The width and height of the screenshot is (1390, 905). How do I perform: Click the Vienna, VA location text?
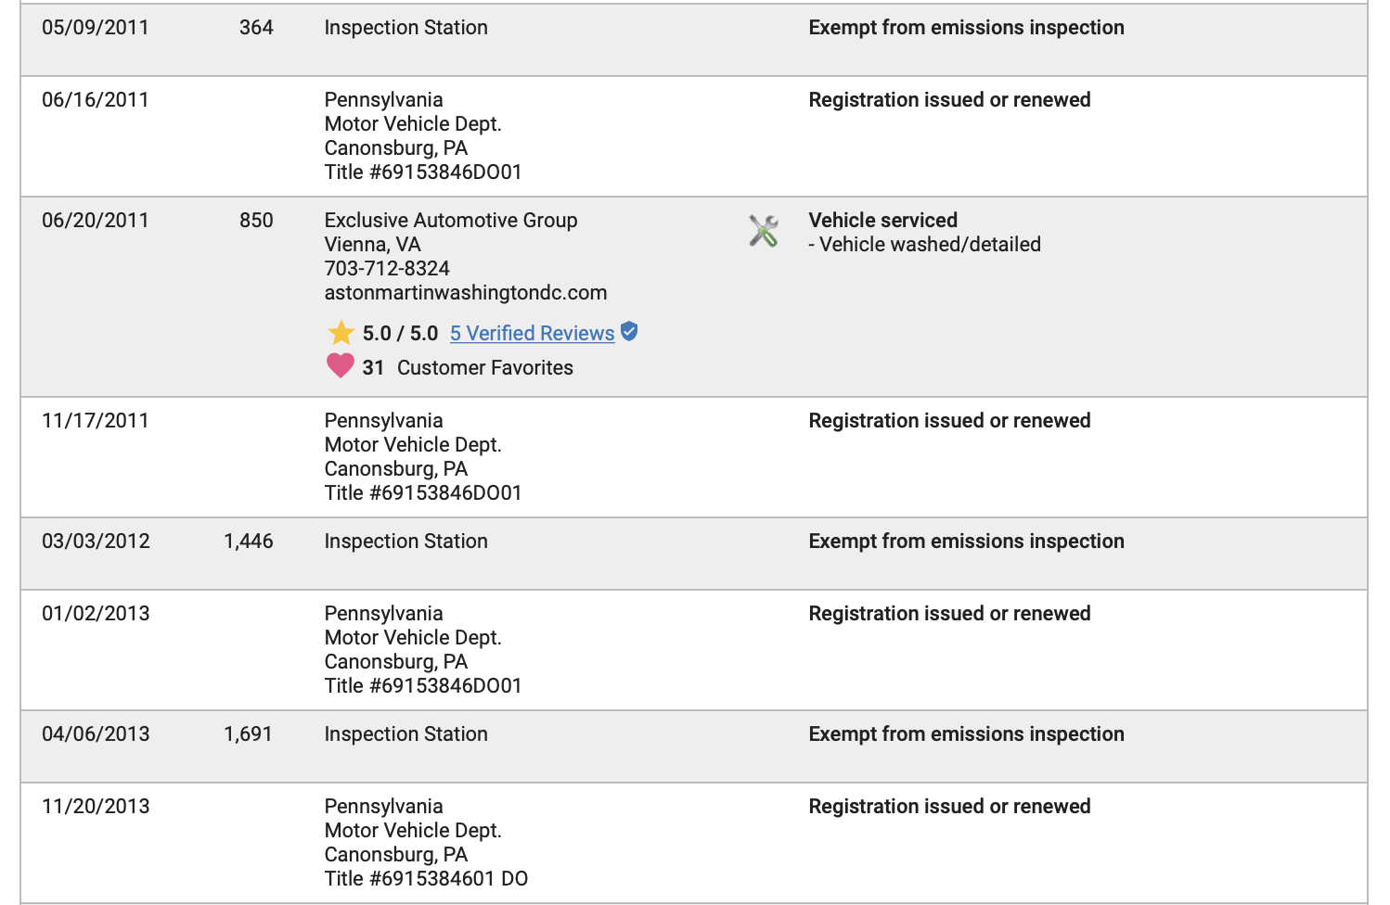372,245
